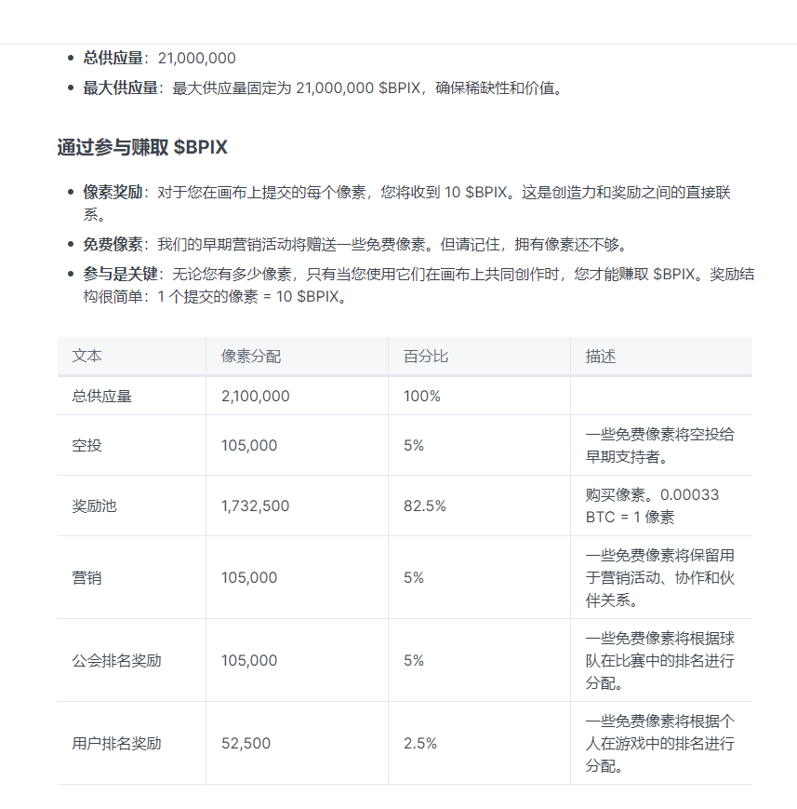Click the bold "像素奖励" bullet label
Viewport: 797px width, 809px height.
[113, 193]
